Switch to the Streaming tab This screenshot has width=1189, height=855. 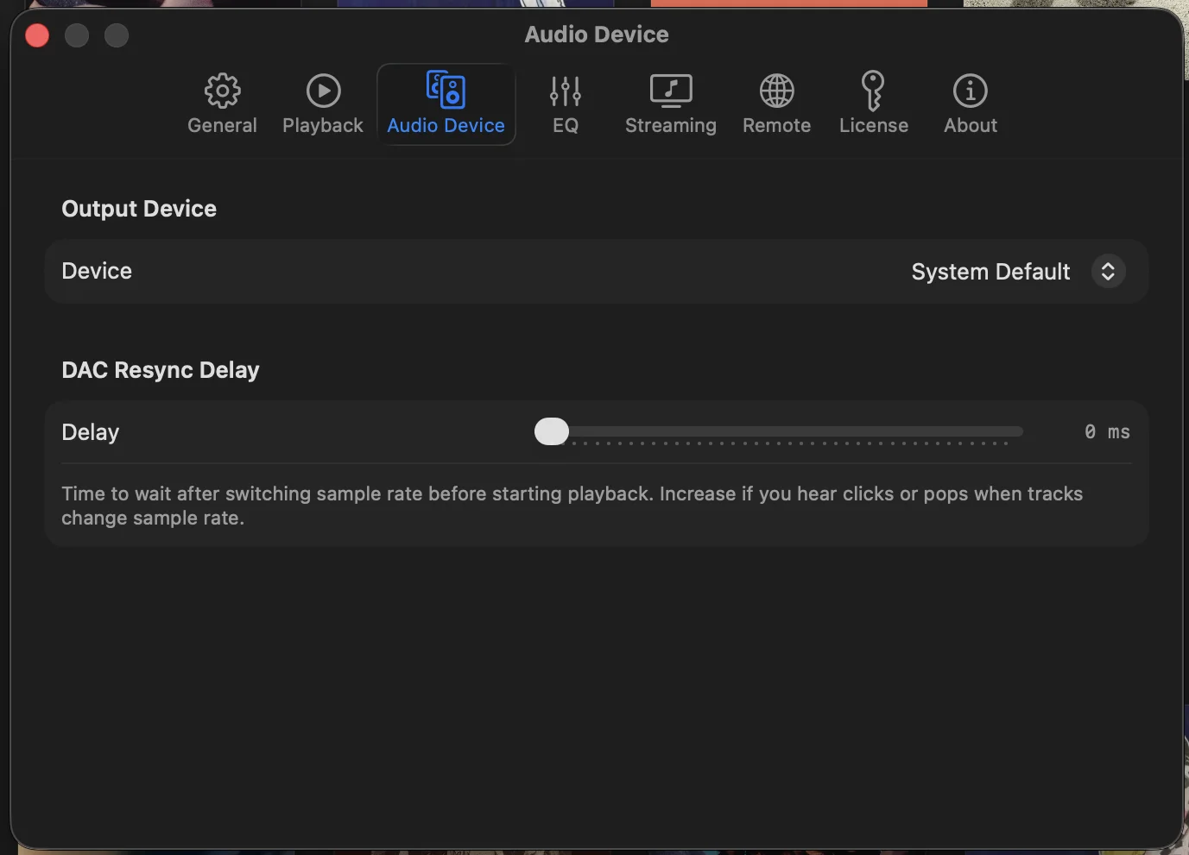point(670,104)
